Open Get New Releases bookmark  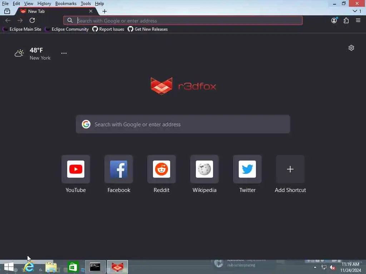tap(148, 29)
